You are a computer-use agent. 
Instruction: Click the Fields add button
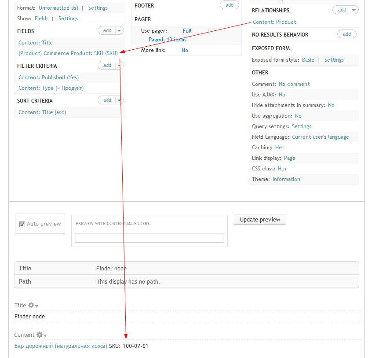pos(107,30)
